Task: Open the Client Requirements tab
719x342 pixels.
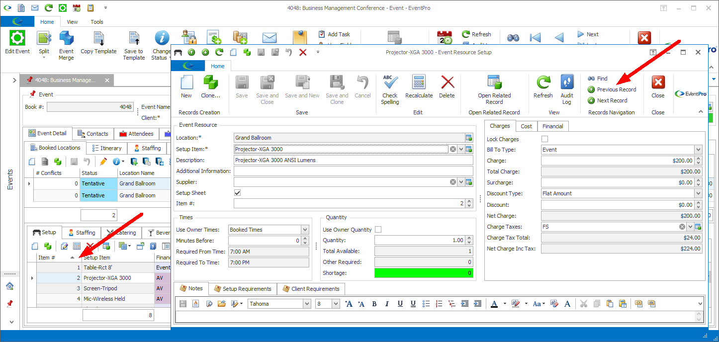Action: 310,289
